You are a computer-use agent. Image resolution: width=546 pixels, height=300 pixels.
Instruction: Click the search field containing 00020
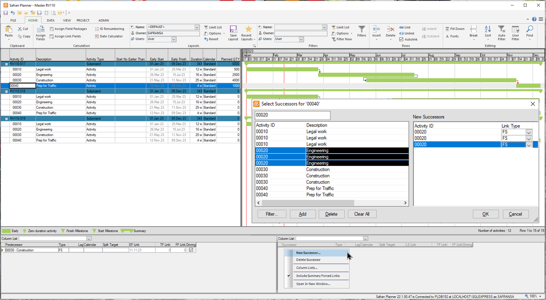pyautogui.click(x=293, y=115)
